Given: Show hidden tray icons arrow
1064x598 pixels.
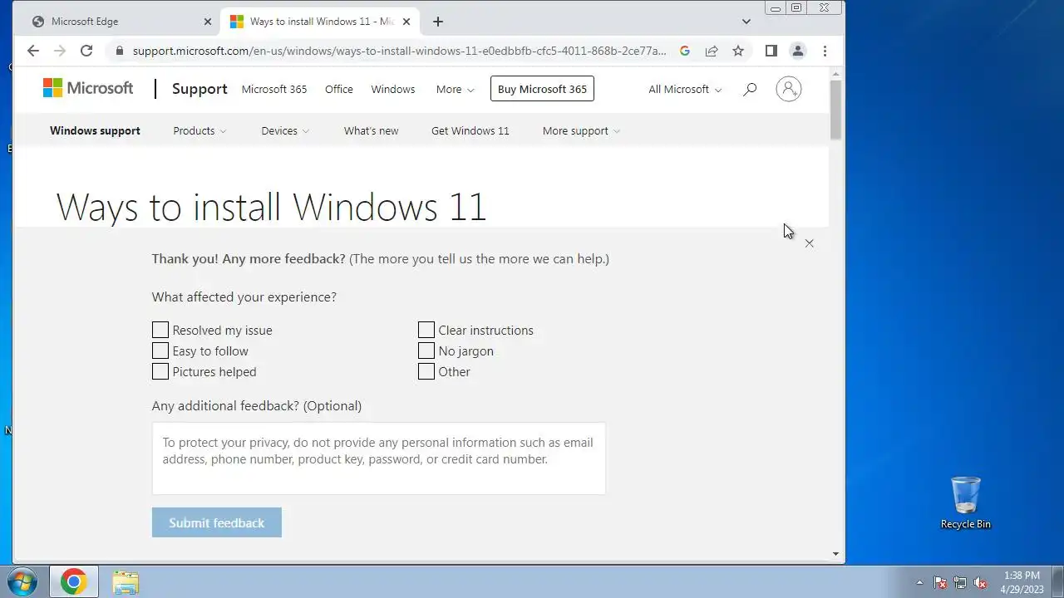Looking at the screenshot, I should [919, 582].
